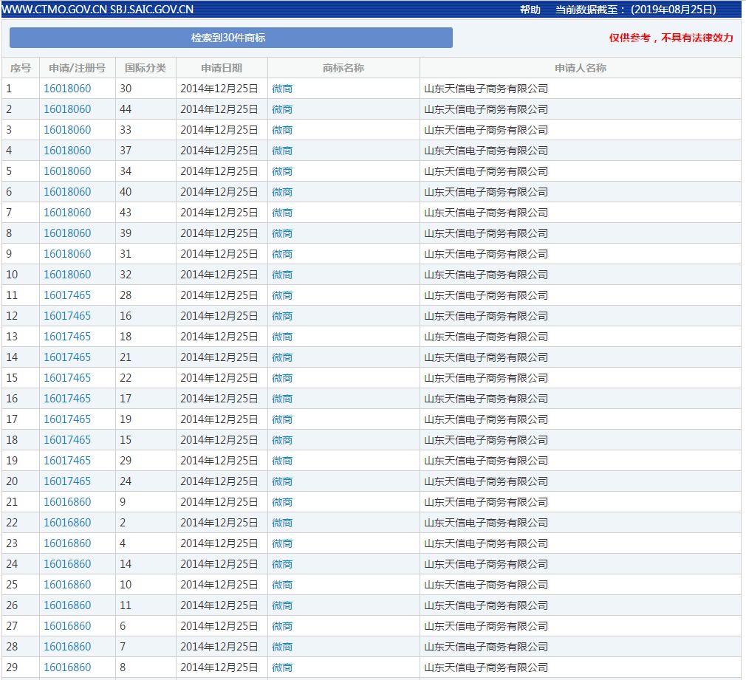The image size is (746, 680).
Task: Open the 微商 trademark link in row 3
Action: tap(282, 130)
